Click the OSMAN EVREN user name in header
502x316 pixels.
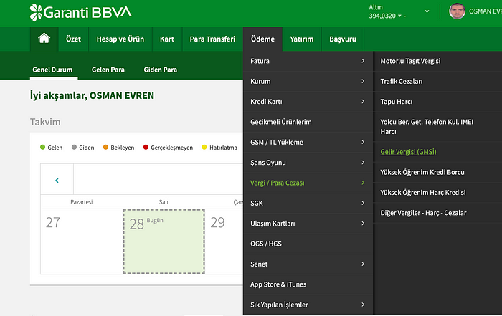coord(486,11)
